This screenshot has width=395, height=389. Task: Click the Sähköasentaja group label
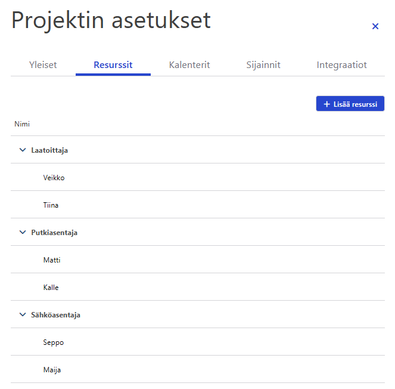pos(56,315)
